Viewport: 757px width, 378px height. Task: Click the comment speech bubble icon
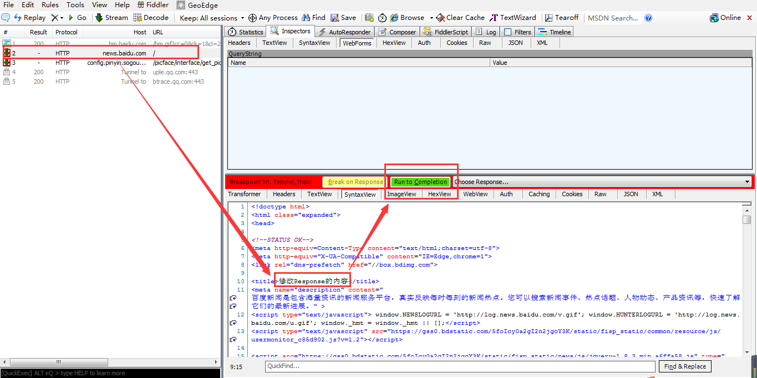point(6,18)
